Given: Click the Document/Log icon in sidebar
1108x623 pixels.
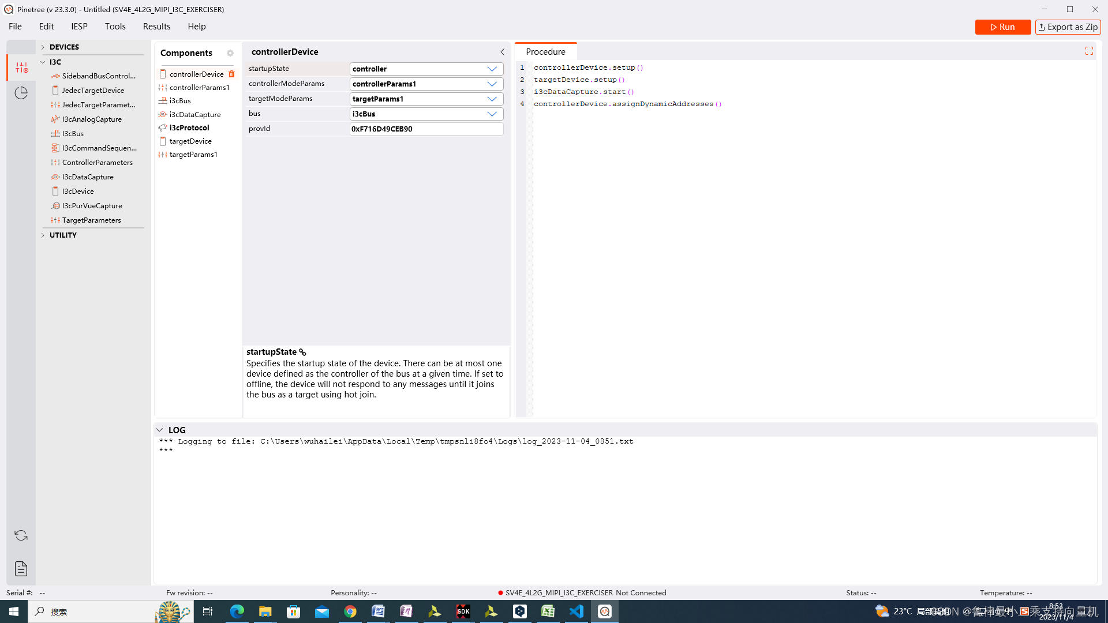Looking at the screenshot, I should pyautogui.click(x=21, y=568).
